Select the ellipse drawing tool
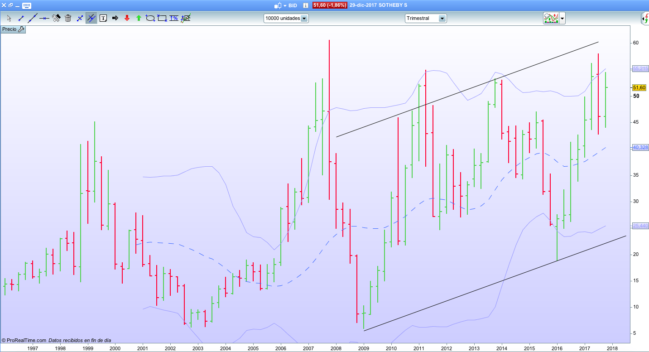649x352 pixels. click(x=150, y=18)
